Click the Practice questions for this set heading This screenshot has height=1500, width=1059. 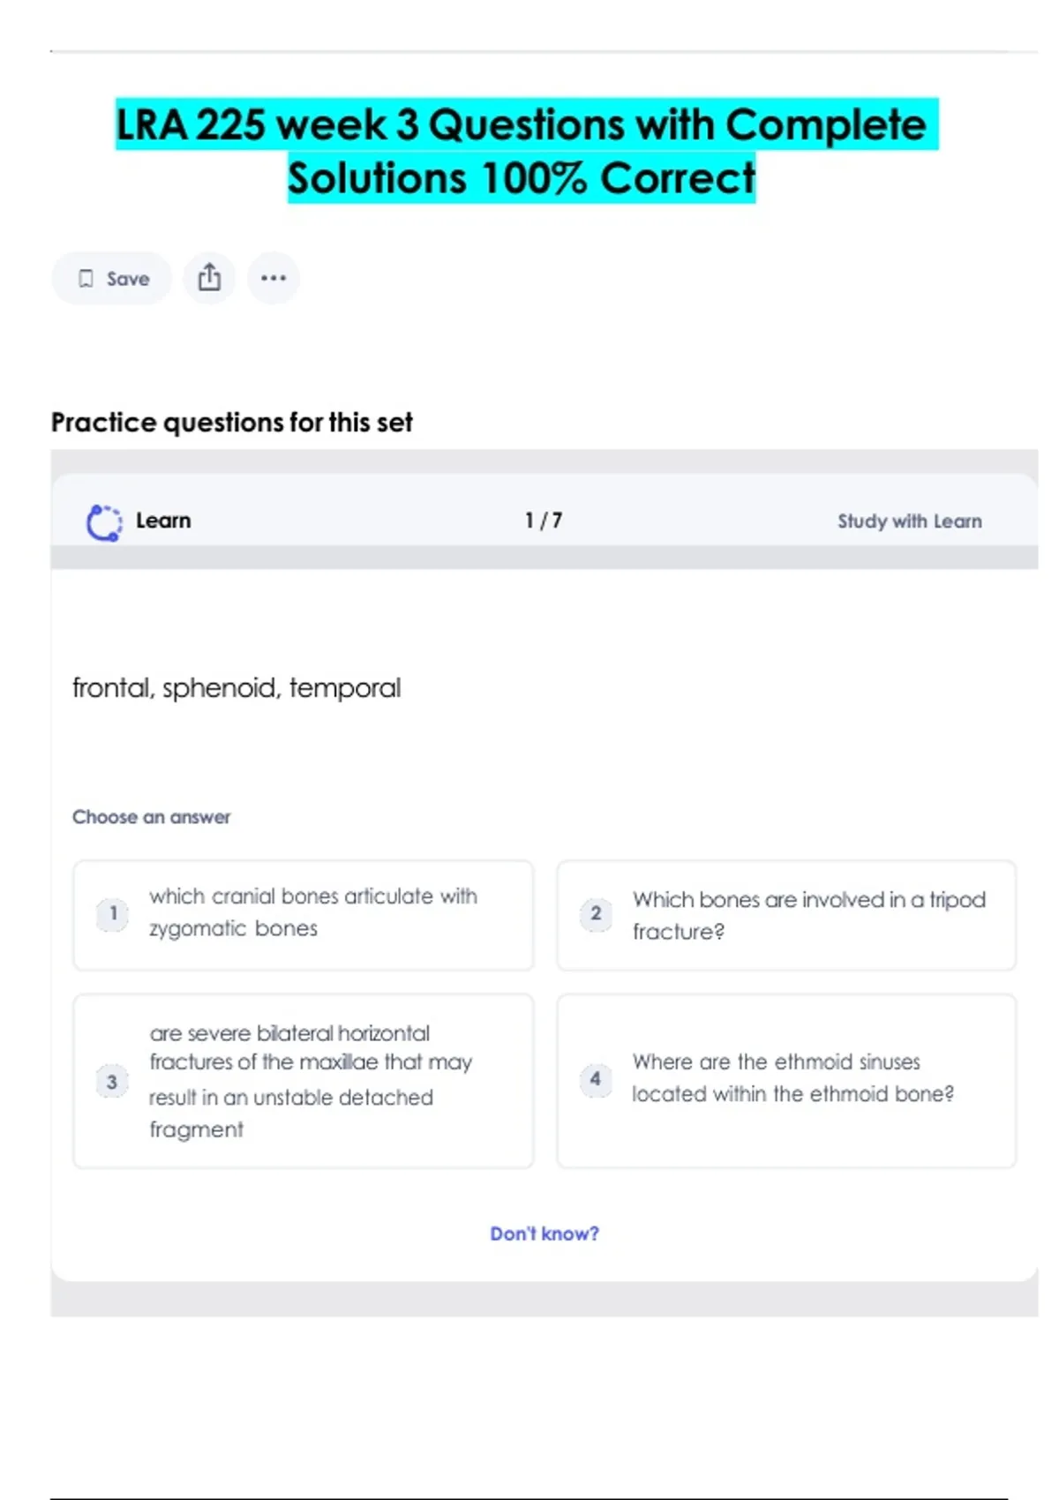[x=232, y=423]
